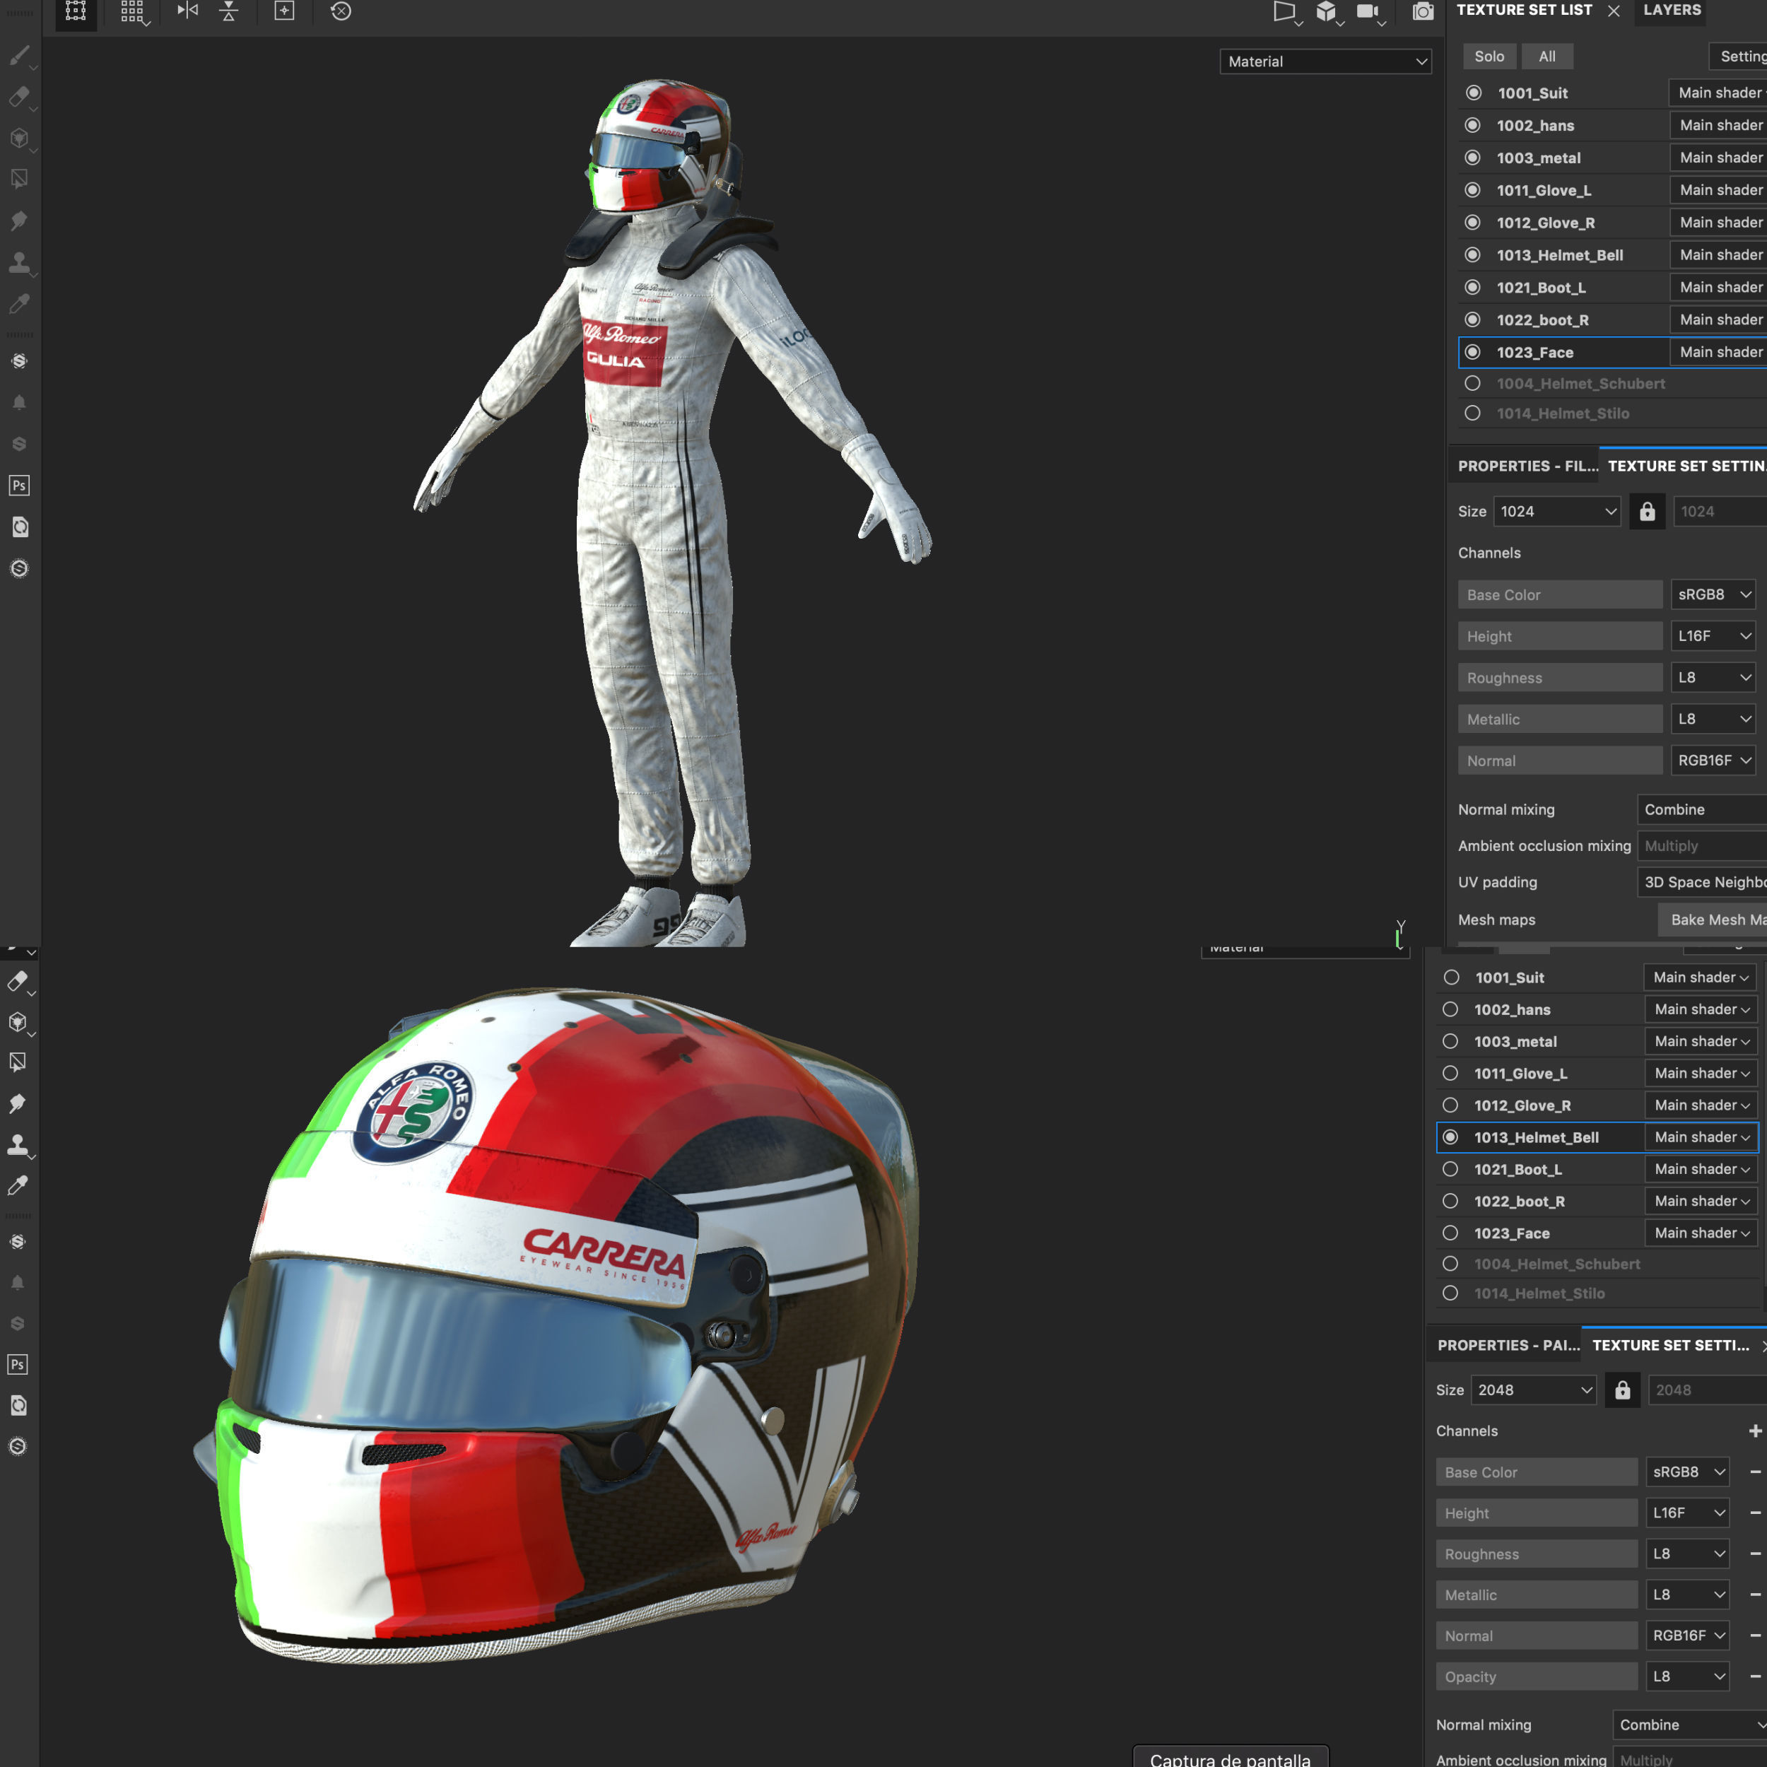Image resolution: width=1767 pixels, height=1767 pixels.
Task: Toggle 1003_metal radio in upper texture set list
Action: 1472,158
